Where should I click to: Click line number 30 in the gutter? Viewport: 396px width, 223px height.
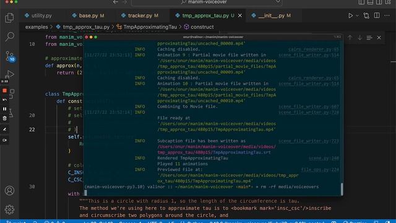(32, 186)
